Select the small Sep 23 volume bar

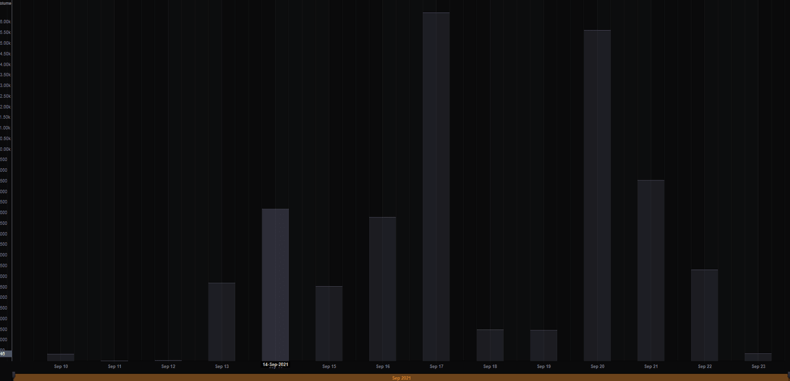coord(758,357)
